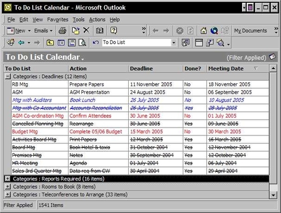Click the Find magnifier icon on Advanced toolbar
Screen dimensions: 281x213
coord(220,43)
